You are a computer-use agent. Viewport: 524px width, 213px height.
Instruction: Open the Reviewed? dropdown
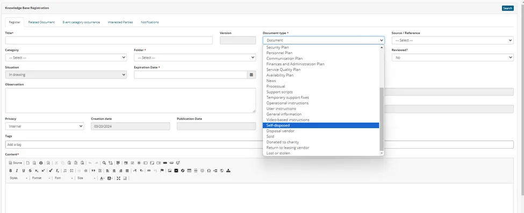[x=453, y=57]
